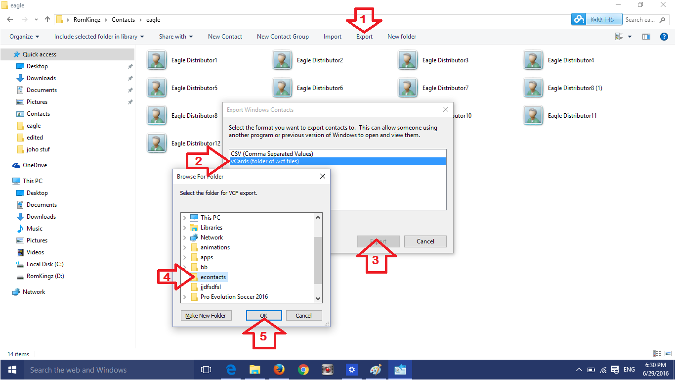The height and width of the screenshot is (380, 675).
Task: Click the blue Help question mark icon
Action: pyautogui.click(x=664, y=36)
